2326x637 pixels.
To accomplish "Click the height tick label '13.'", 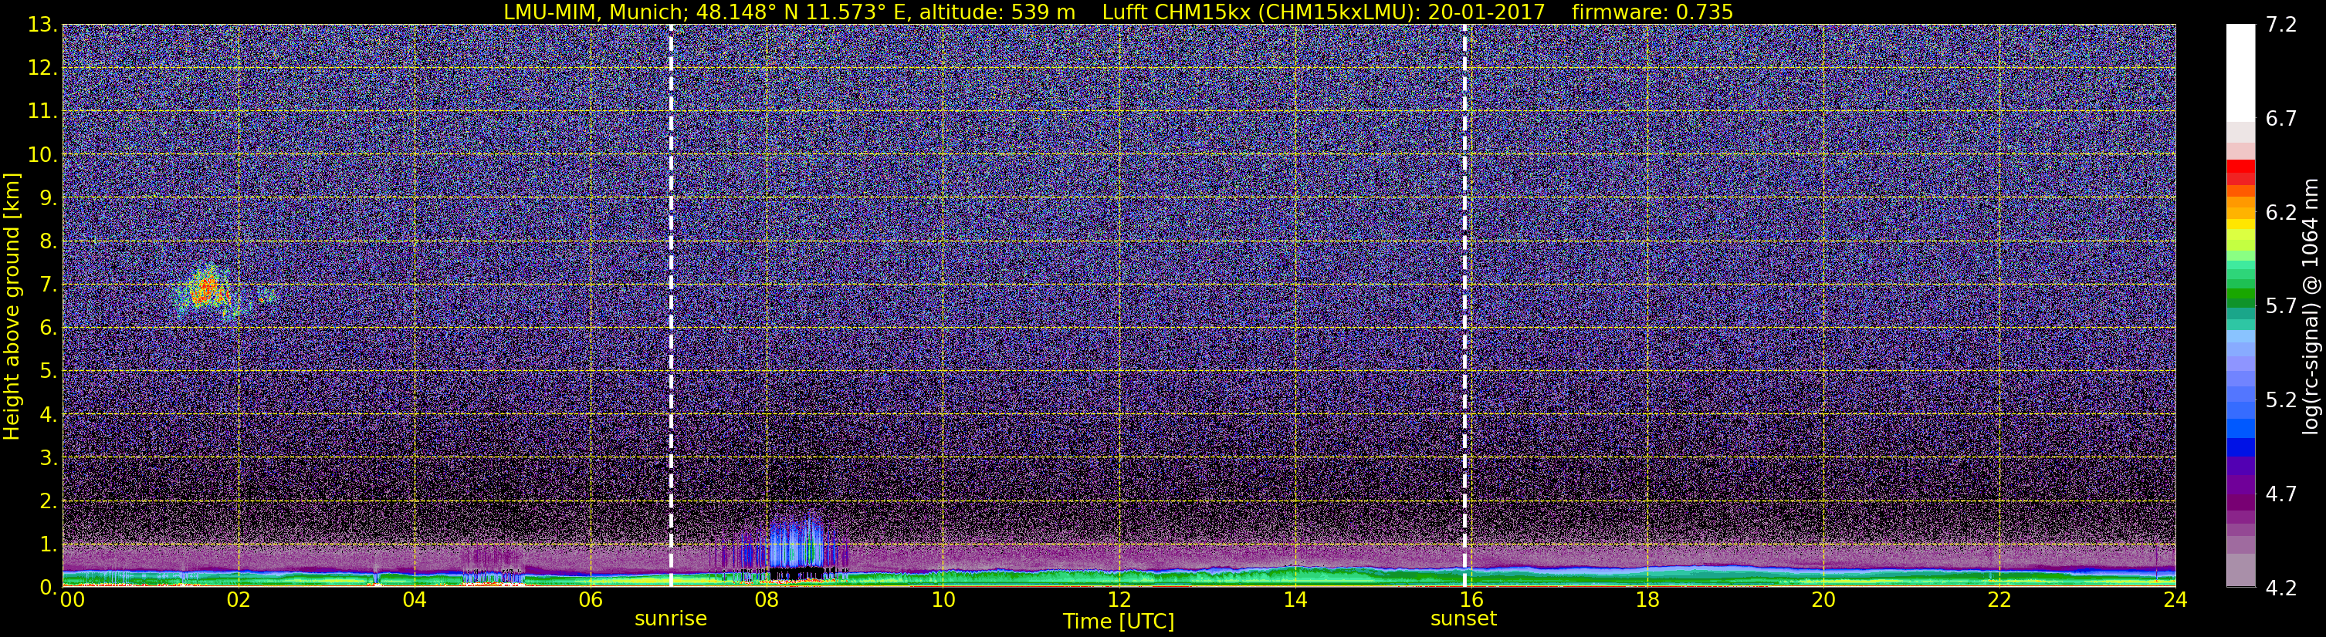I will coord(42,25).
